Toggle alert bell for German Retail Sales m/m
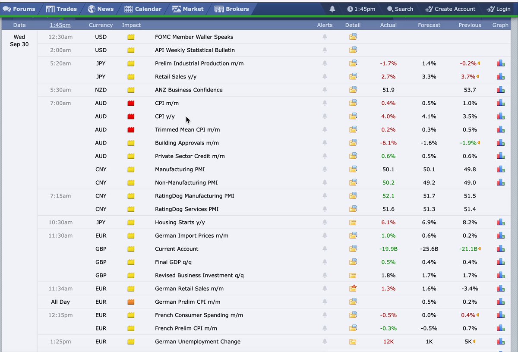 [325, 289]
